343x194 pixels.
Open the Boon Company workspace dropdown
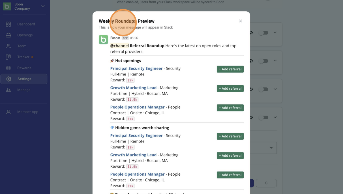click(x=43, y=6)
